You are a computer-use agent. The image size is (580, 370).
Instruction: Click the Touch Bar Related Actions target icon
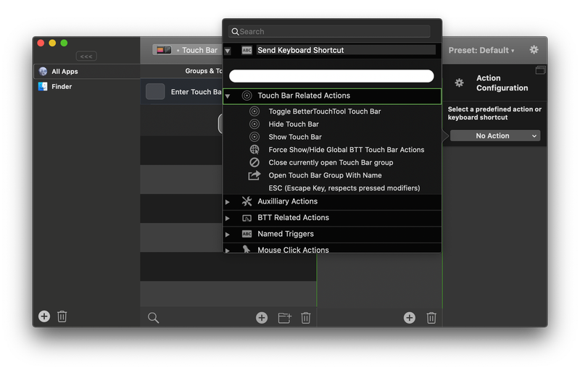tap(246, 96)
